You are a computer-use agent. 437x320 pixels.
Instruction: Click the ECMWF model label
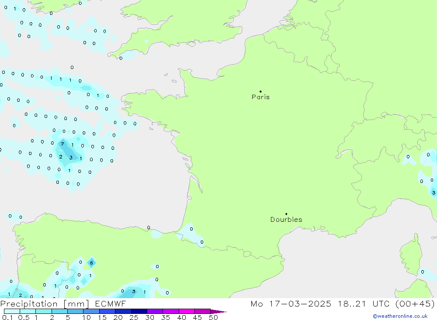pyautogui.click(x=111, y=304)
